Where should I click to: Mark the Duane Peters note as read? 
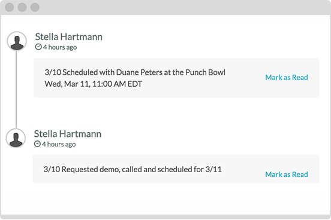tap(287, 78)
